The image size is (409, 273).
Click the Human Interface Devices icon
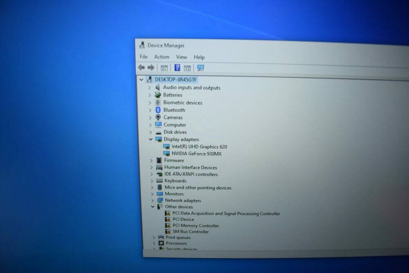tap(159, 167)
